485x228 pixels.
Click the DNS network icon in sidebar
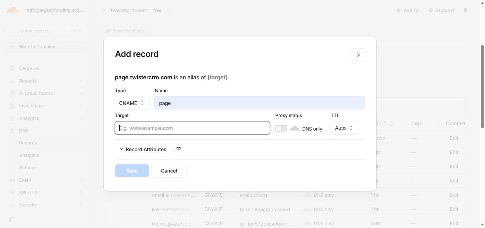(12, 131)
